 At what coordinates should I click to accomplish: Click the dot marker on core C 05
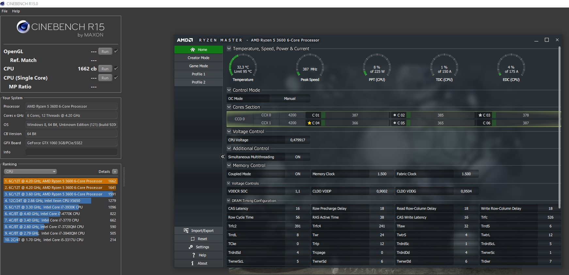395,123
